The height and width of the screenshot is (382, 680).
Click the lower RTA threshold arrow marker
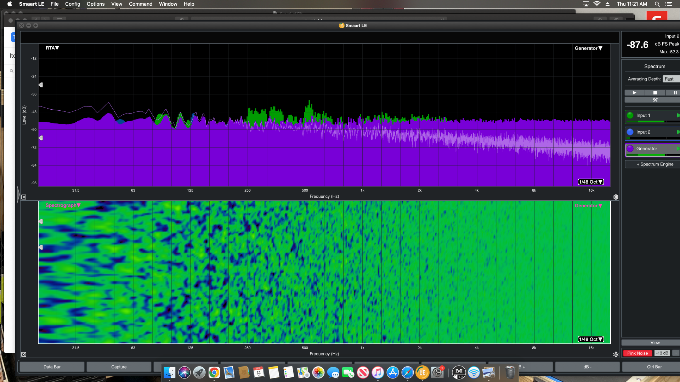click(41, 138)
